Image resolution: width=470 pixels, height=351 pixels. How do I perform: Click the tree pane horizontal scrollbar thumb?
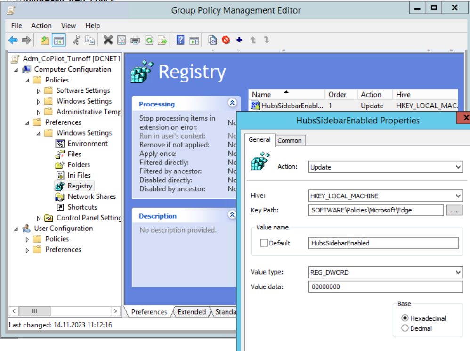34,311
